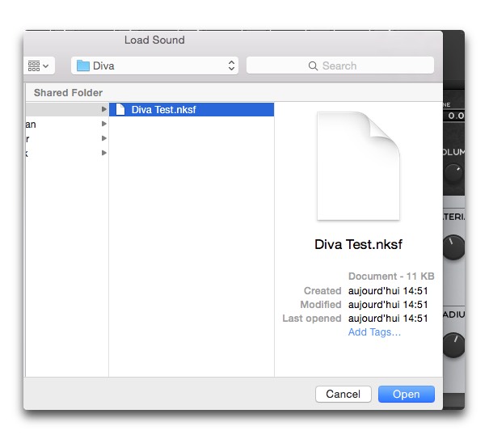Click the Modified date value
This screenshot has height=439, width=489.
pyautogui.click(x=388, y=305)
